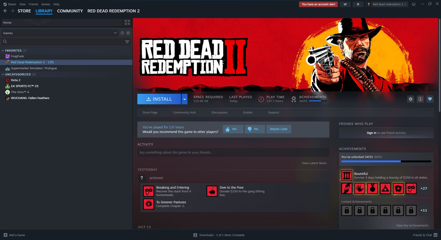Click the shield badge achievement icon
Screen dimensions: 441x240
[x=398, y=188]
